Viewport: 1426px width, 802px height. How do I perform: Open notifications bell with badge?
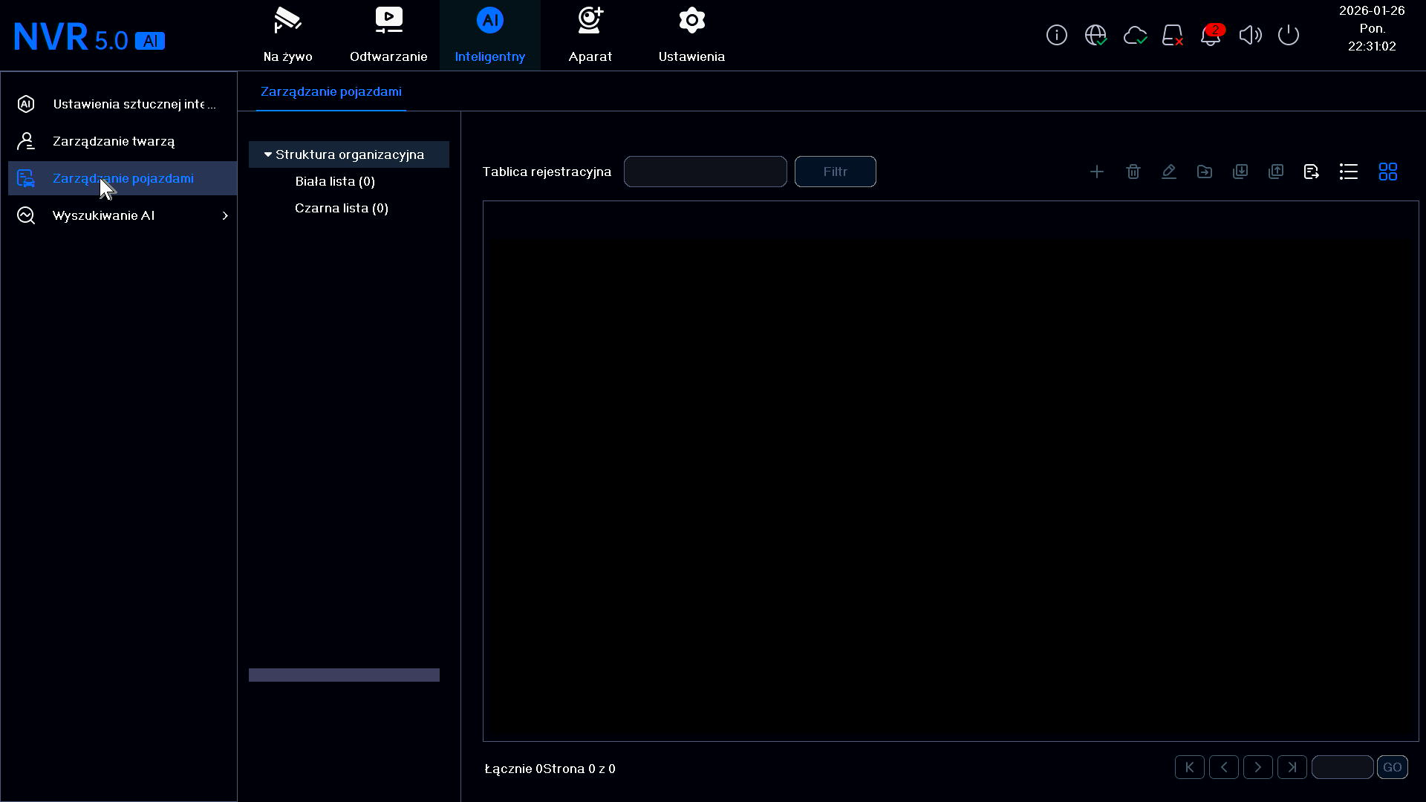1212,34
